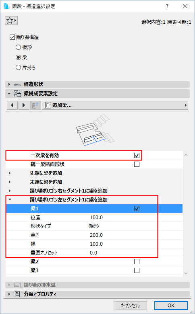Enable the 梁2 checkbox
The height and width of the screenshot is (314, 195).
point(137,262)
